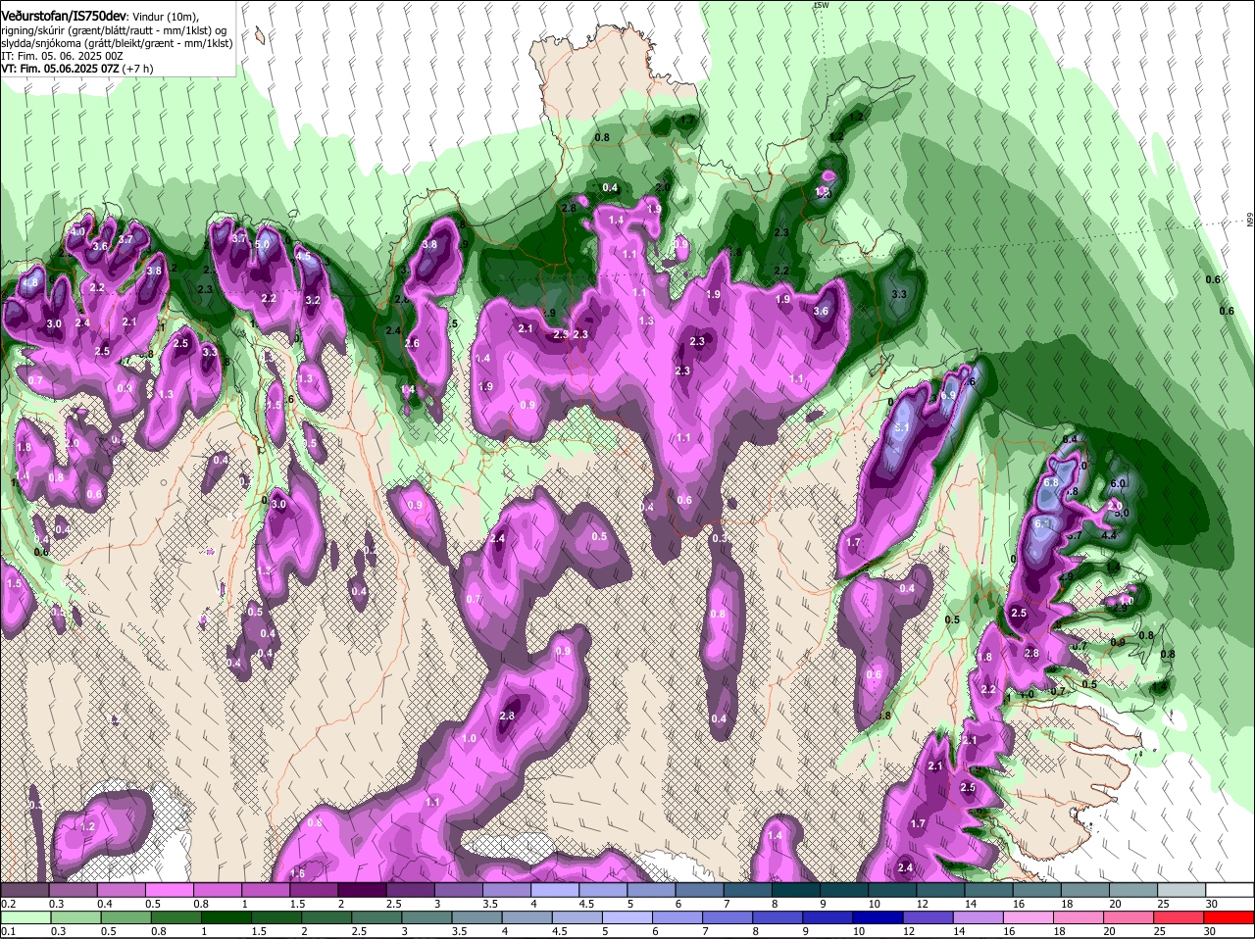This screenshot has width=1255, height=939.
Task: Select the rain legend swatch labeled 20
Action: (x=1129, y=917)
